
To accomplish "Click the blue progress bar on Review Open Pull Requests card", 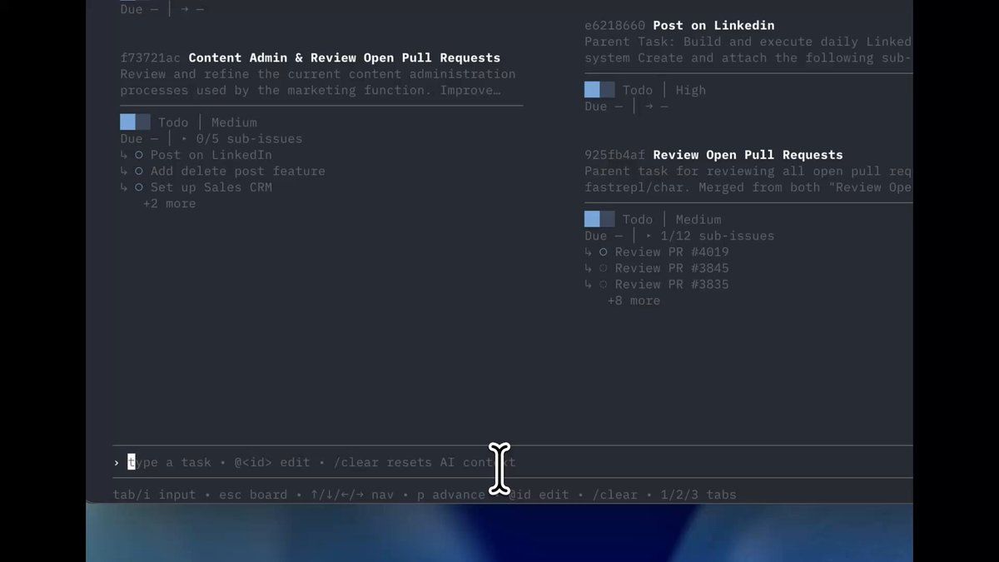I will pyautogui.click(x=599, y=220).
